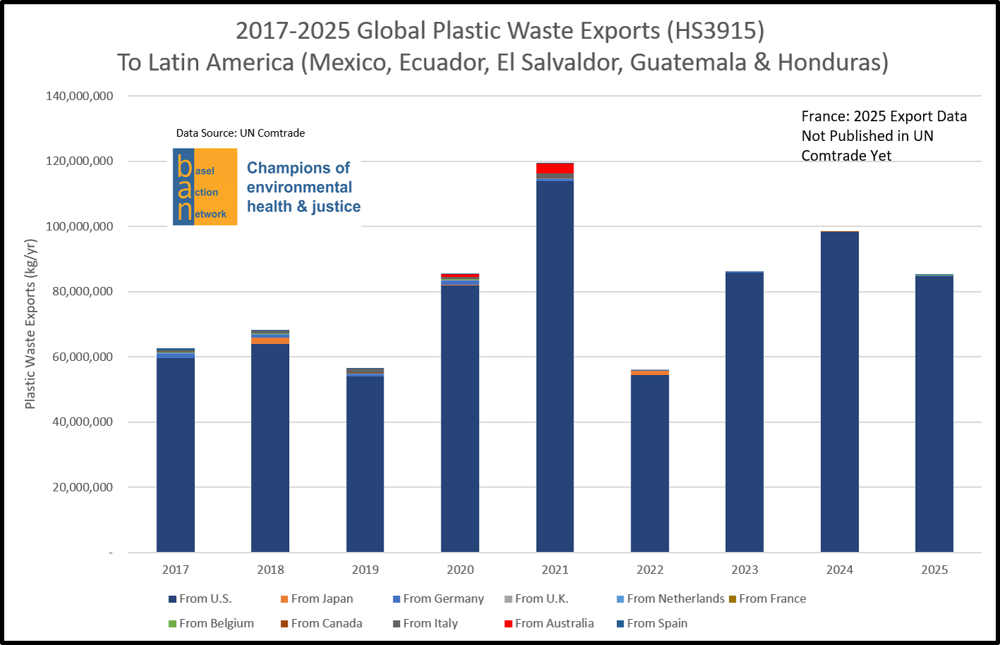This screenshot has width=1000, height=645.
Task: Click the From Canada legend swatch
Action: click(284, 624)
